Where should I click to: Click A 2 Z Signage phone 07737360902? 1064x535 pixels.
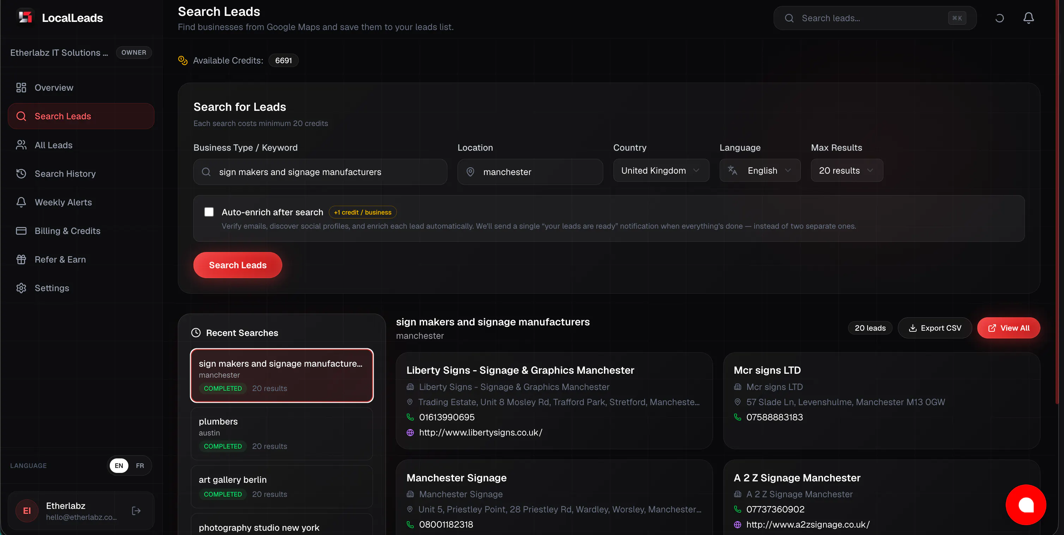(775, 509)
